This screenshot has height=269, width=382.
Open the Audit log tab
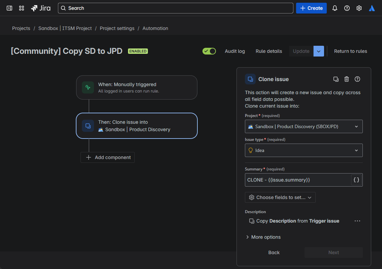tap(235, 51)
